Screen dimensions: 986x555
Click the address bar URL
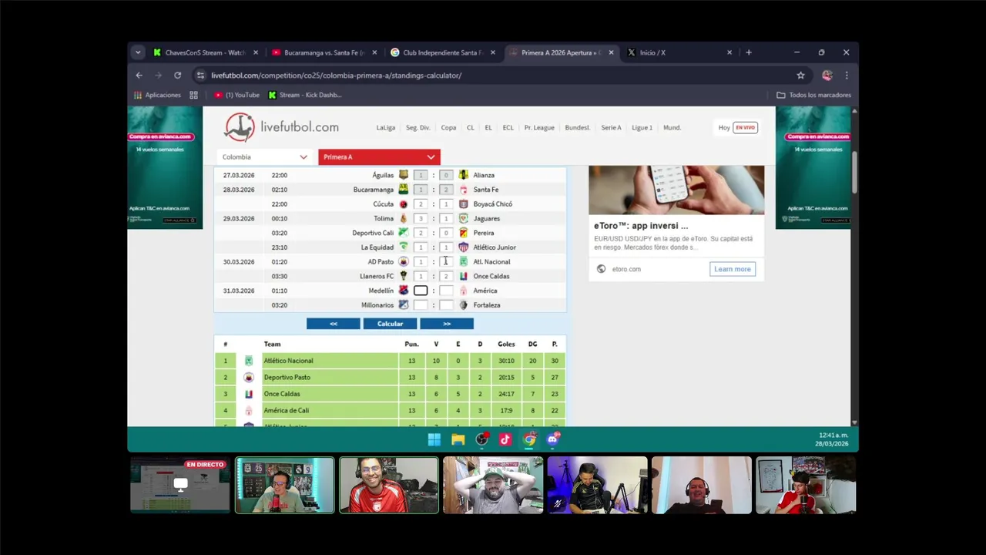coord(337,76)
